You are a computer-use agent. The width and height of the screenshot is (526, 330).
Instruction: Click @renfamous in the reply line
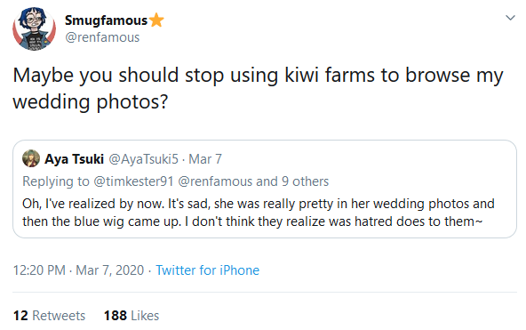[x=215, y=181]
